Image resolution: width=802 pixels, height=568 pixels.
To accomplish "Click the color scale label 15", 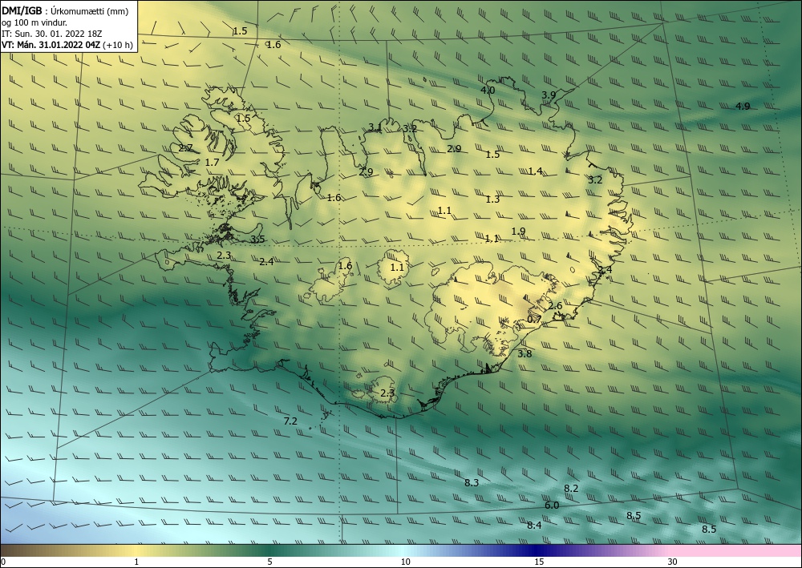I will 539,562.
